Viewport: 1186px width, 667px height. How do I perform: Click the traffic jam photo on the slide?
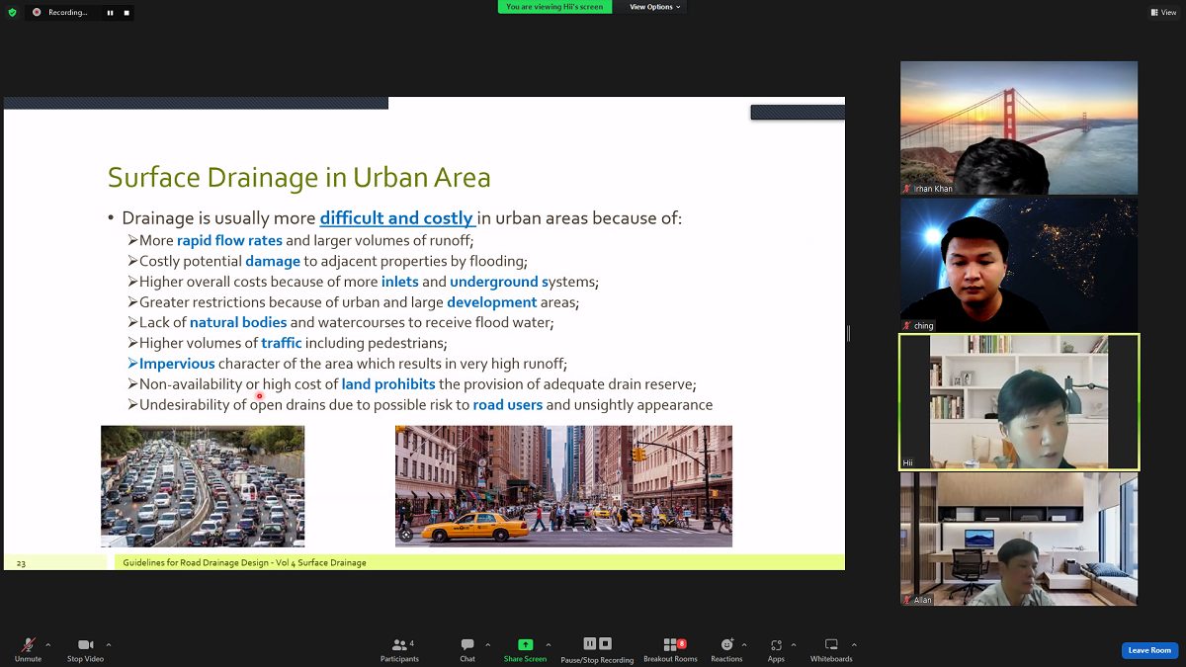(203, 486)
